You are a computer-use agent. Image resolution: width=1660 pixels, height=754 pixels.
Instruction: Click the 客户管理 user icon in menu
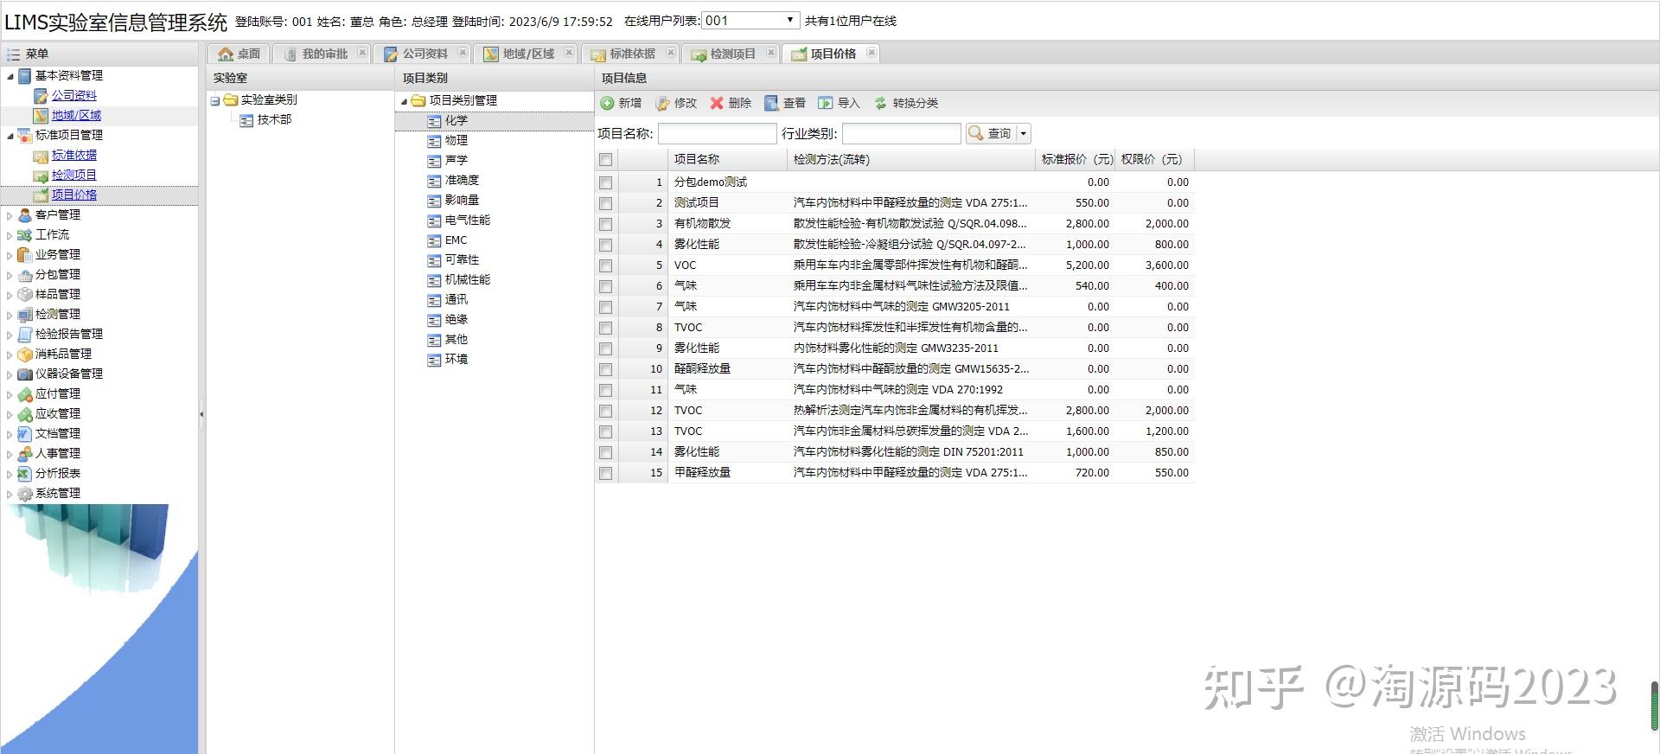coord(25,214)
